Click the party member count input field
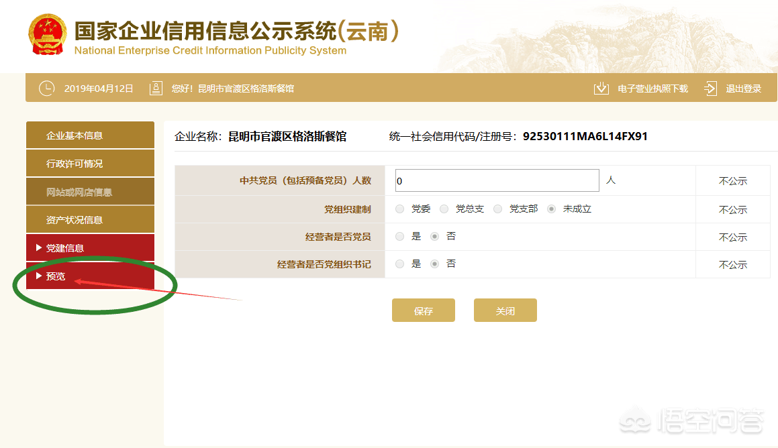 coord(497,180)
